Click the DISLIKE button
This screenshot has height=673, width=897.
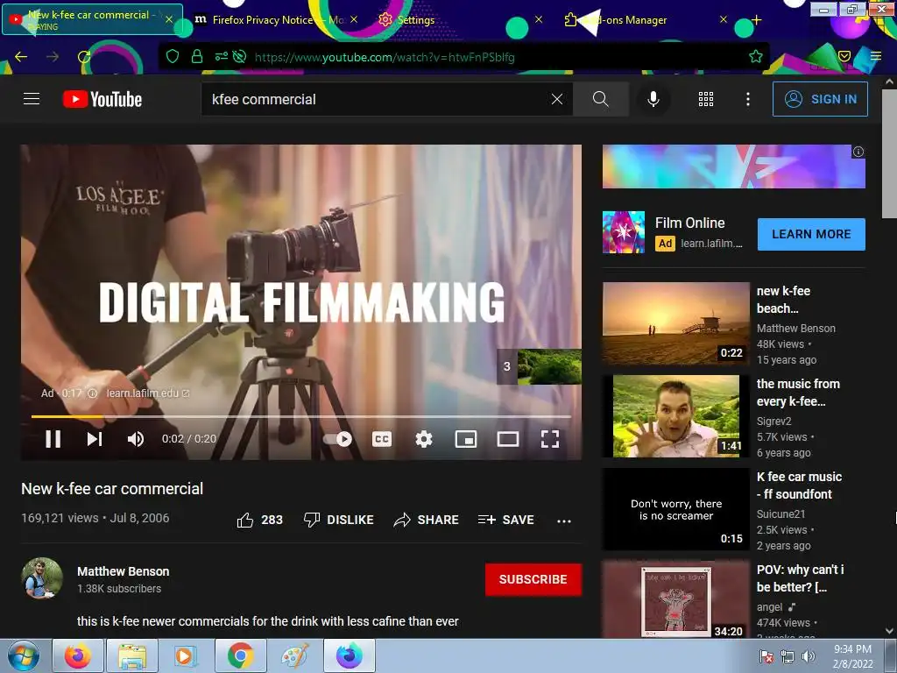(338, 520)
